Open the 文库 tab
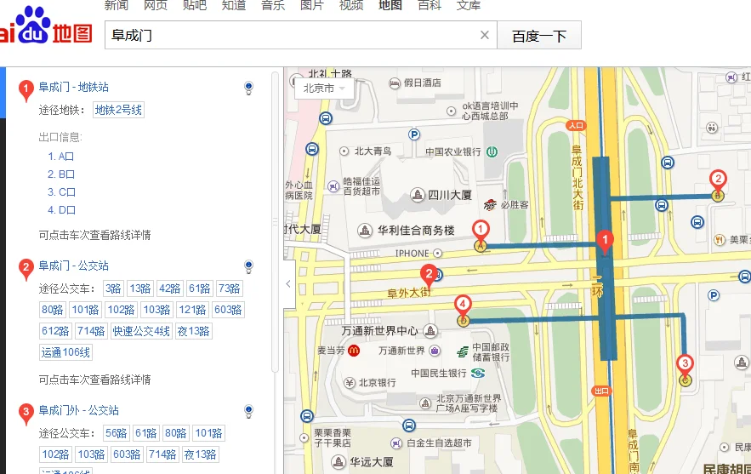 (469, 5)
